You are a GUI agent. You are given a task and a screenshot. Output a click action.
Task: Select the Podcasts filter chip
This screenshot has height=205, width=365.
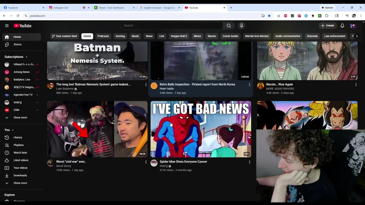pyautogui.click(x=103, y=36)
